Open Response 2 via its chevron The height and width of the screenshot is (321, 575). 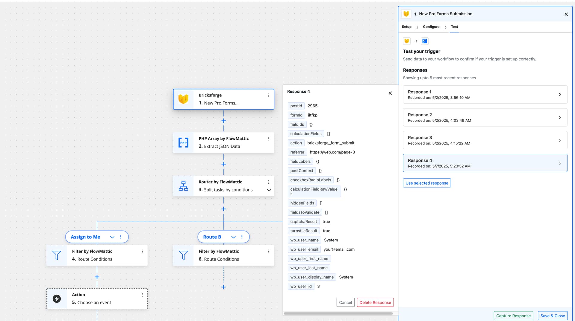(x=560, y=117)
